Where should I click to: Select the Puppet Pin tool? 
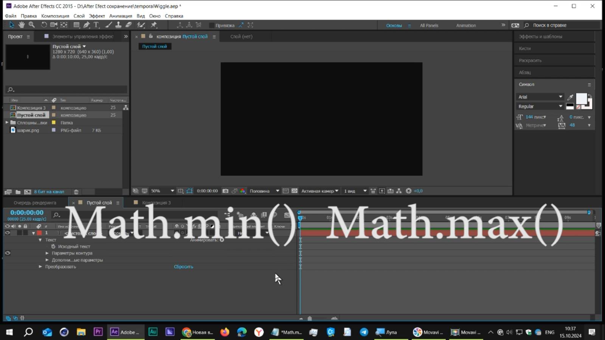click(x=154, y=25)
